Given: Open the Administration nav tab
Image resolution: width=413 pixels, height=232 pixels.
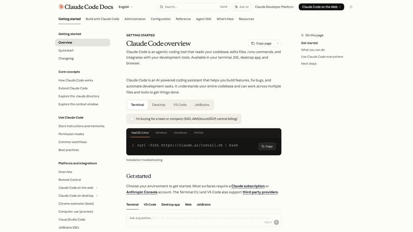Looking at the screenshot, I should coord(135,19).
